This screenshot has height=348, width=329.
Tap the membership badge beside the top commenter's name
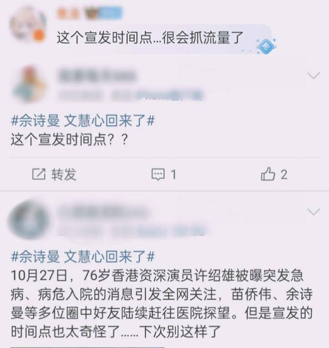[104, 13]
